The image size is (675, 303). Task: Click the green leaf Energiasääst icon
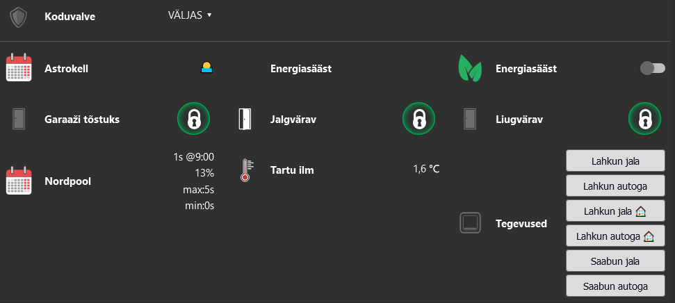pos(470,68)
